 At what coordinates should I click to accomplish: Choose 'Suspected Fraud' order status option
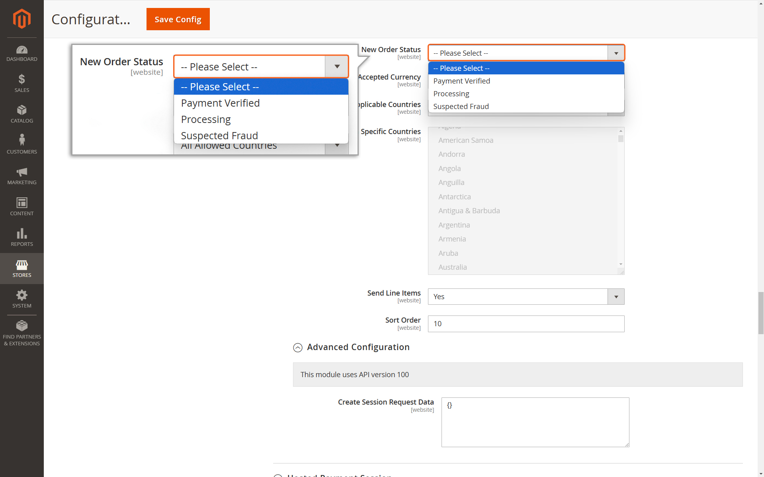[x=526, y=107]
